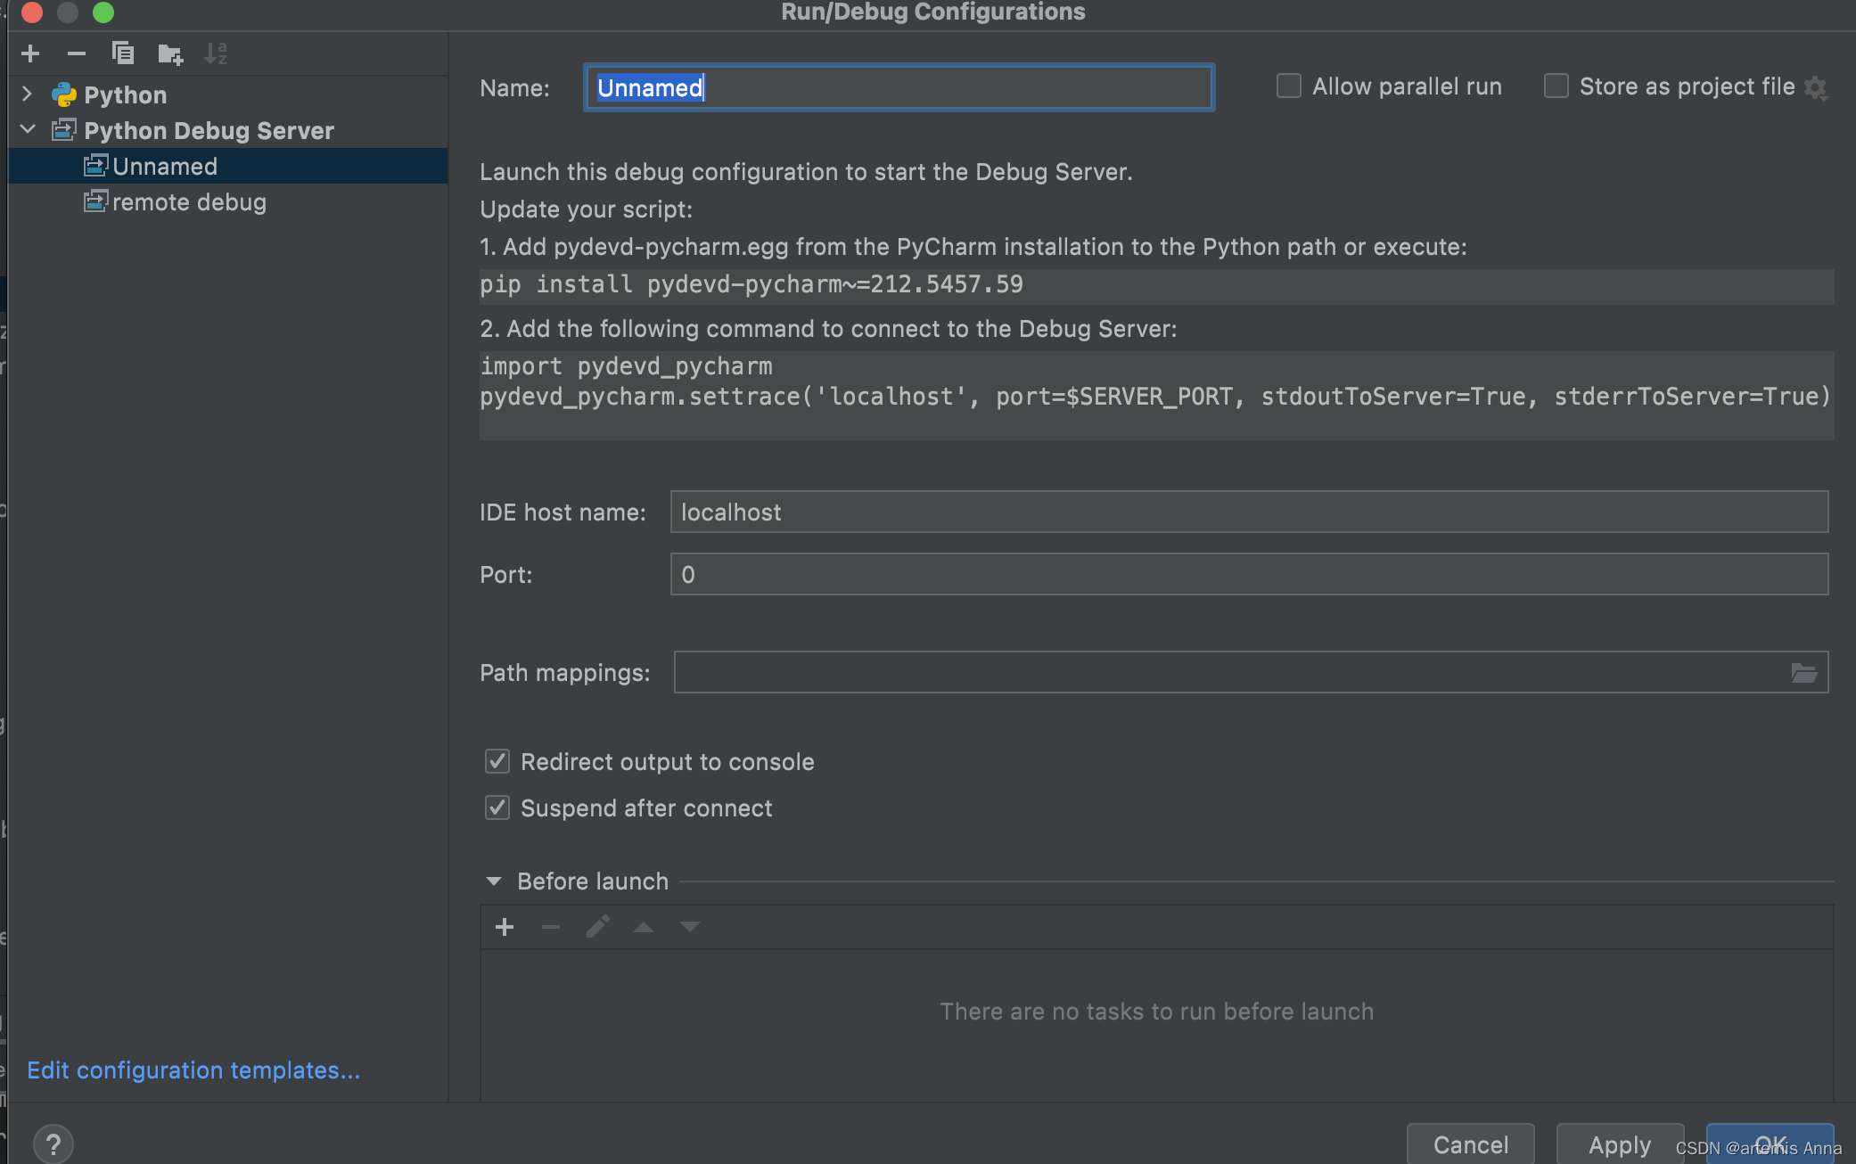
Task: Click the Add New Configuration plus icon
Action: click(30, 54)
